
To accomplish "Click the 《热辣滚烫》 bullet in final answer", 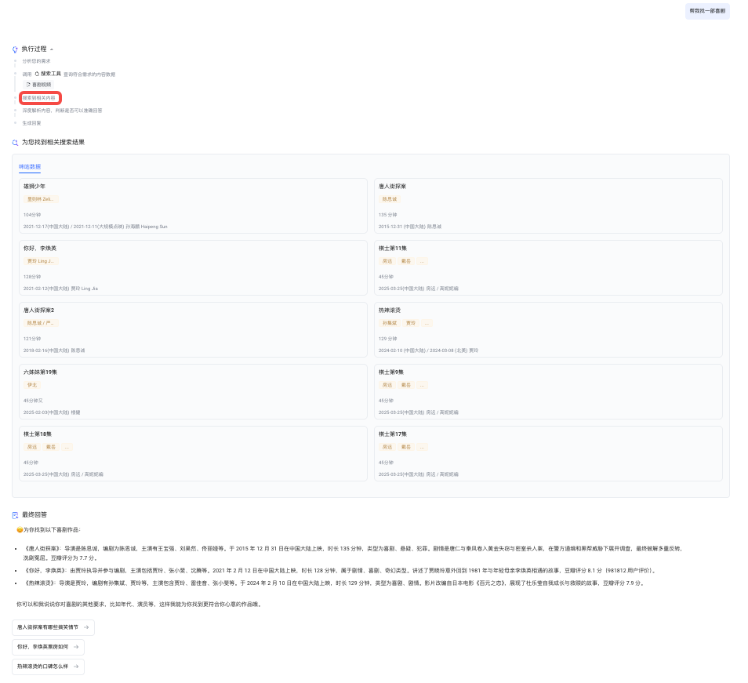I will click(x=334, y=583).
